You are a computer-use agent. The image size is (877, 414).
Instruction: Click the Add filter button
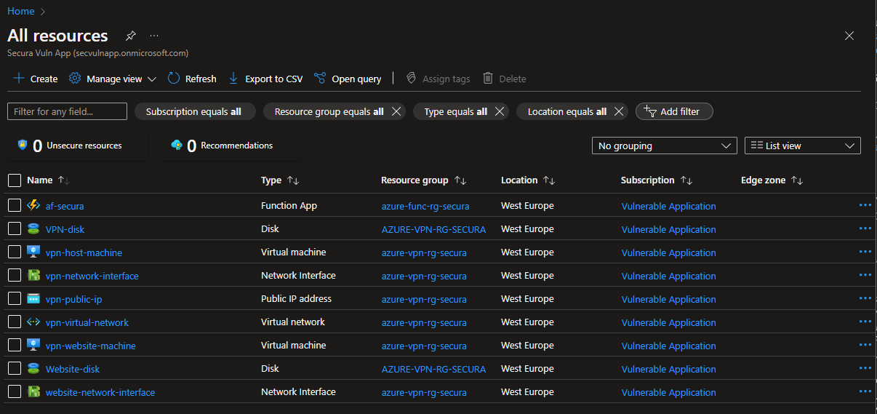[673, 111]
